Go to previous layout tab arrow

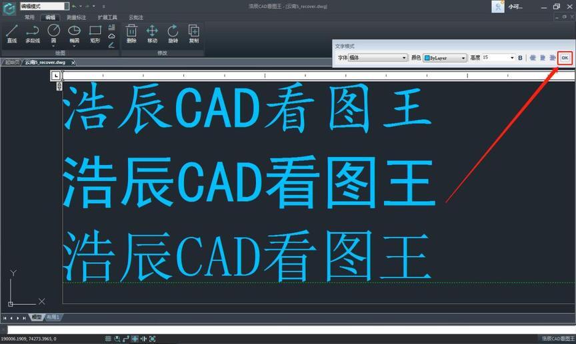(x=11, y=318)
